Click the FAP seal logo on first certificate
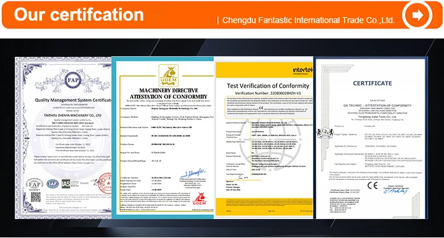This screenshot has height=238, width=444. [x=72, y=81]
